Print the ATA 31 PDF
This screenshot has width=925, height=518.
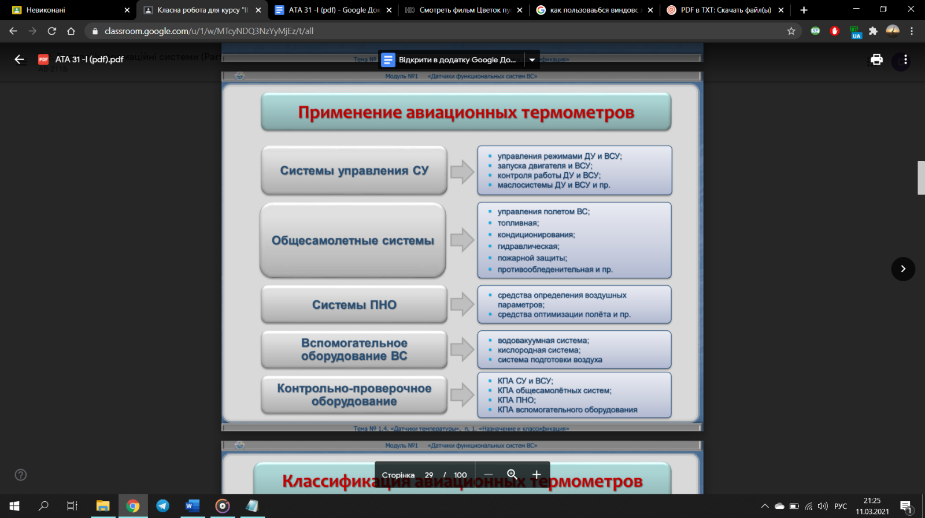pos(876,59)
